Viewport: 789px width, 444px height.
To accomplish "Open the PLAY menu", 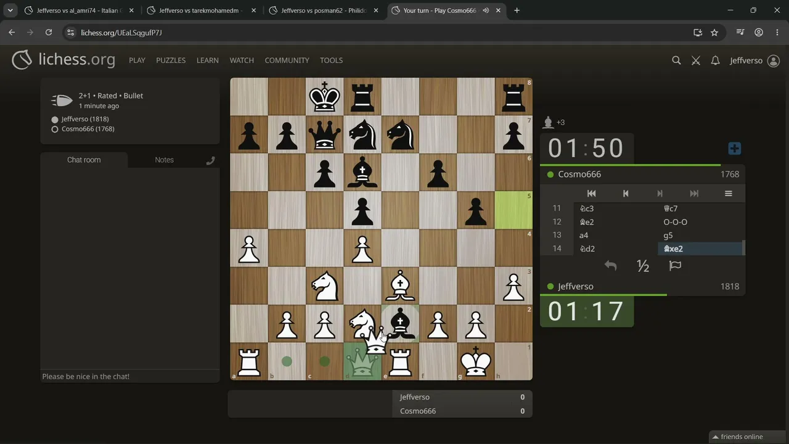I will (x=137, y=60).
